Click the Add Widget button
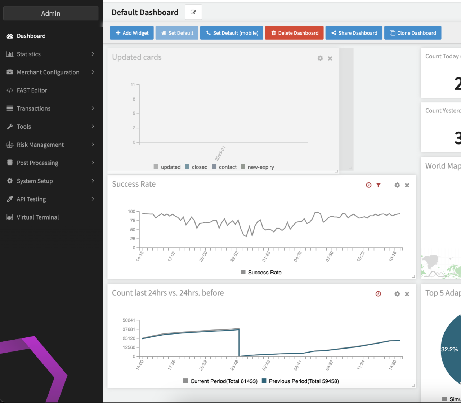Viewport: 461px width, 403px height. point(132,33)
